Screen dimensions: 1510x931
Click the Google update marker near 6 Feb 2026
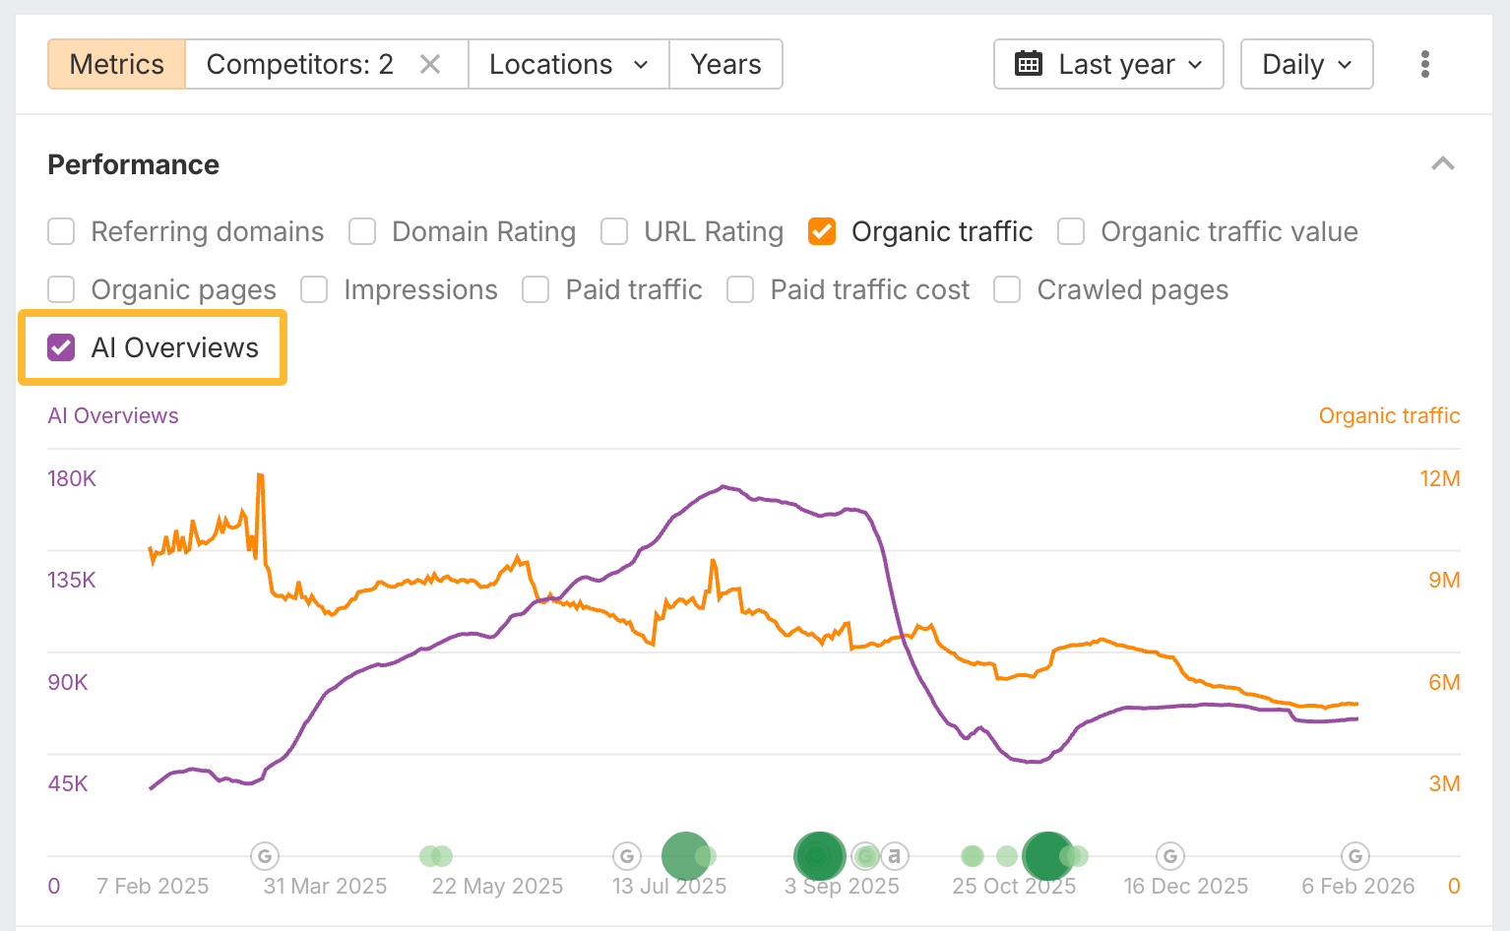pyautogui.click(x=1355, y=856)
